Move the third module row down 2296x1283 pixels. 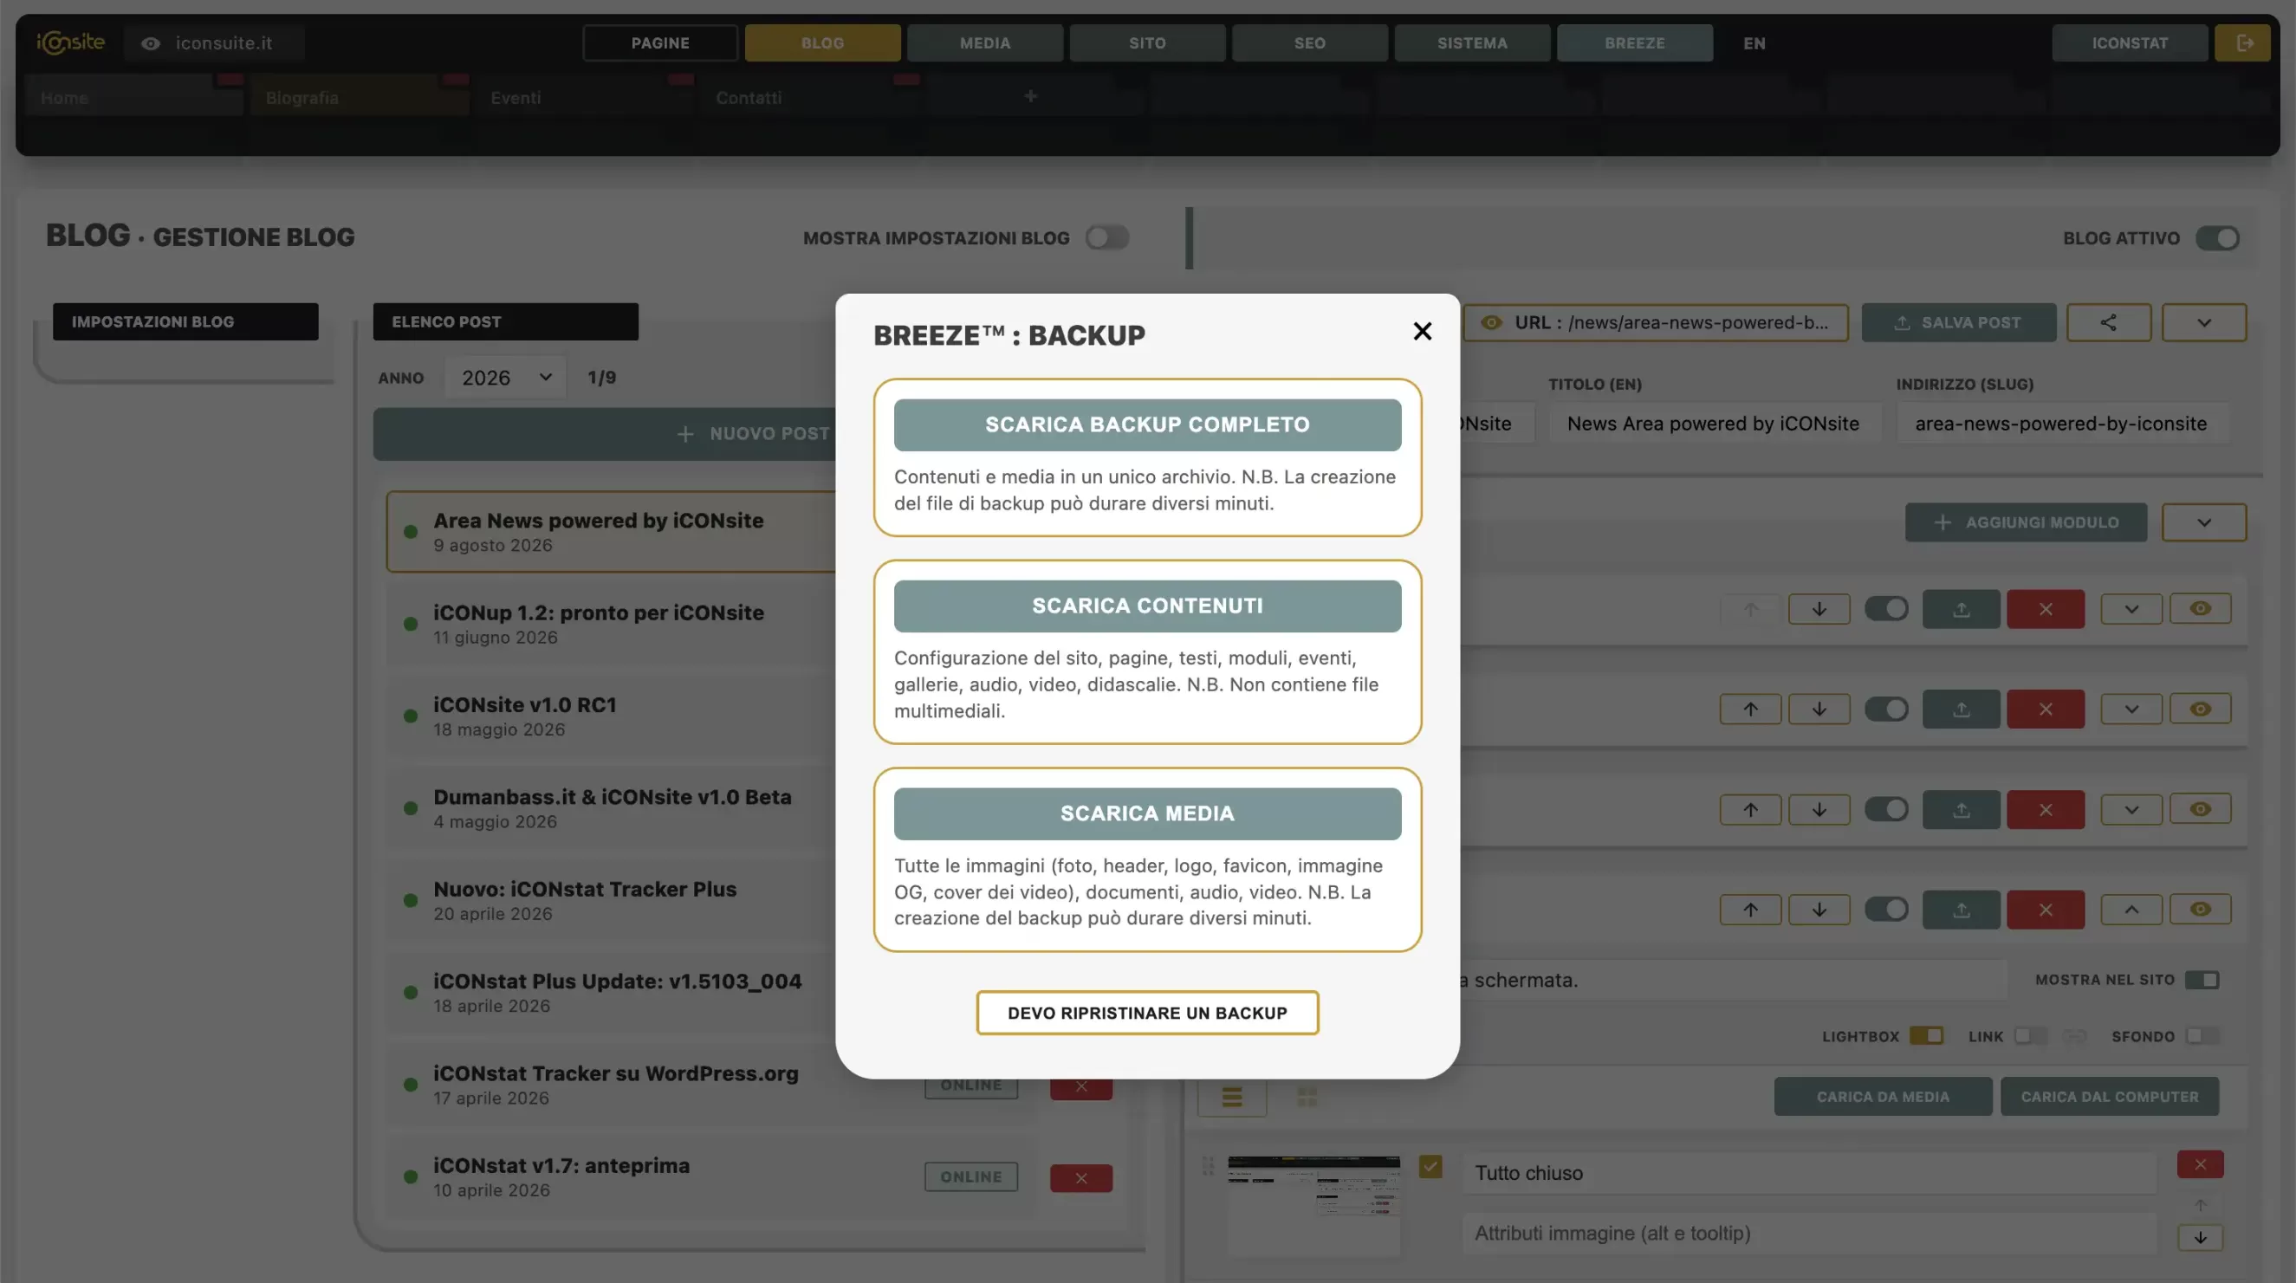point(1819,810)
